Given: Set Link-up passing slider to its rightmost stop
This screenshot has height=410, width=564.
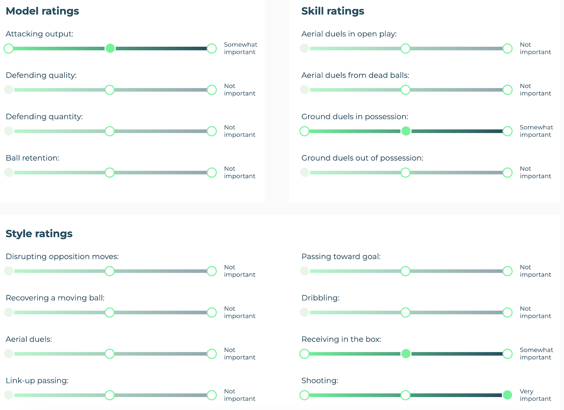Looking at the screenshot, I should click(211, 395).
